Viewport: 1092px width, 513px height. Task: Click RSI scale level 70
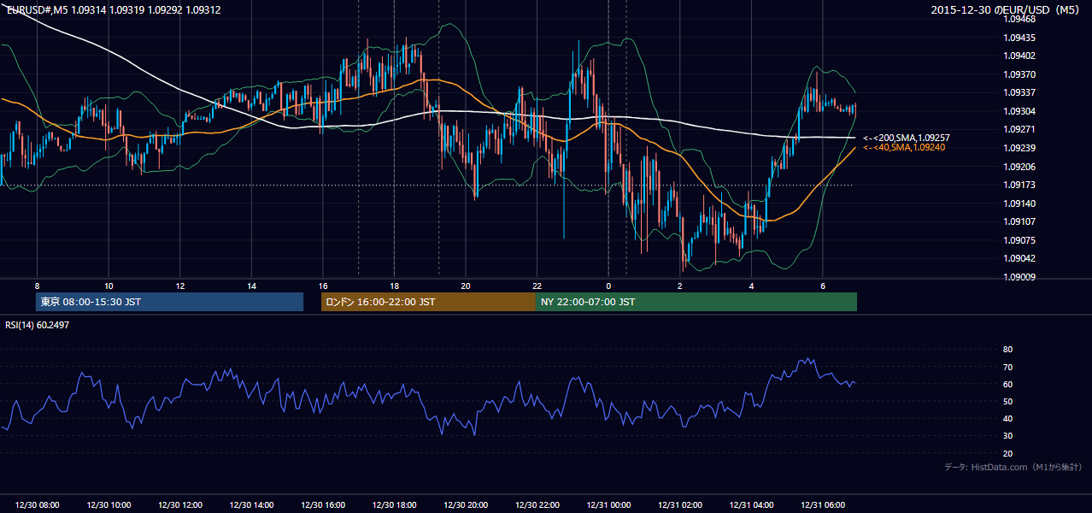point(1007,367)
